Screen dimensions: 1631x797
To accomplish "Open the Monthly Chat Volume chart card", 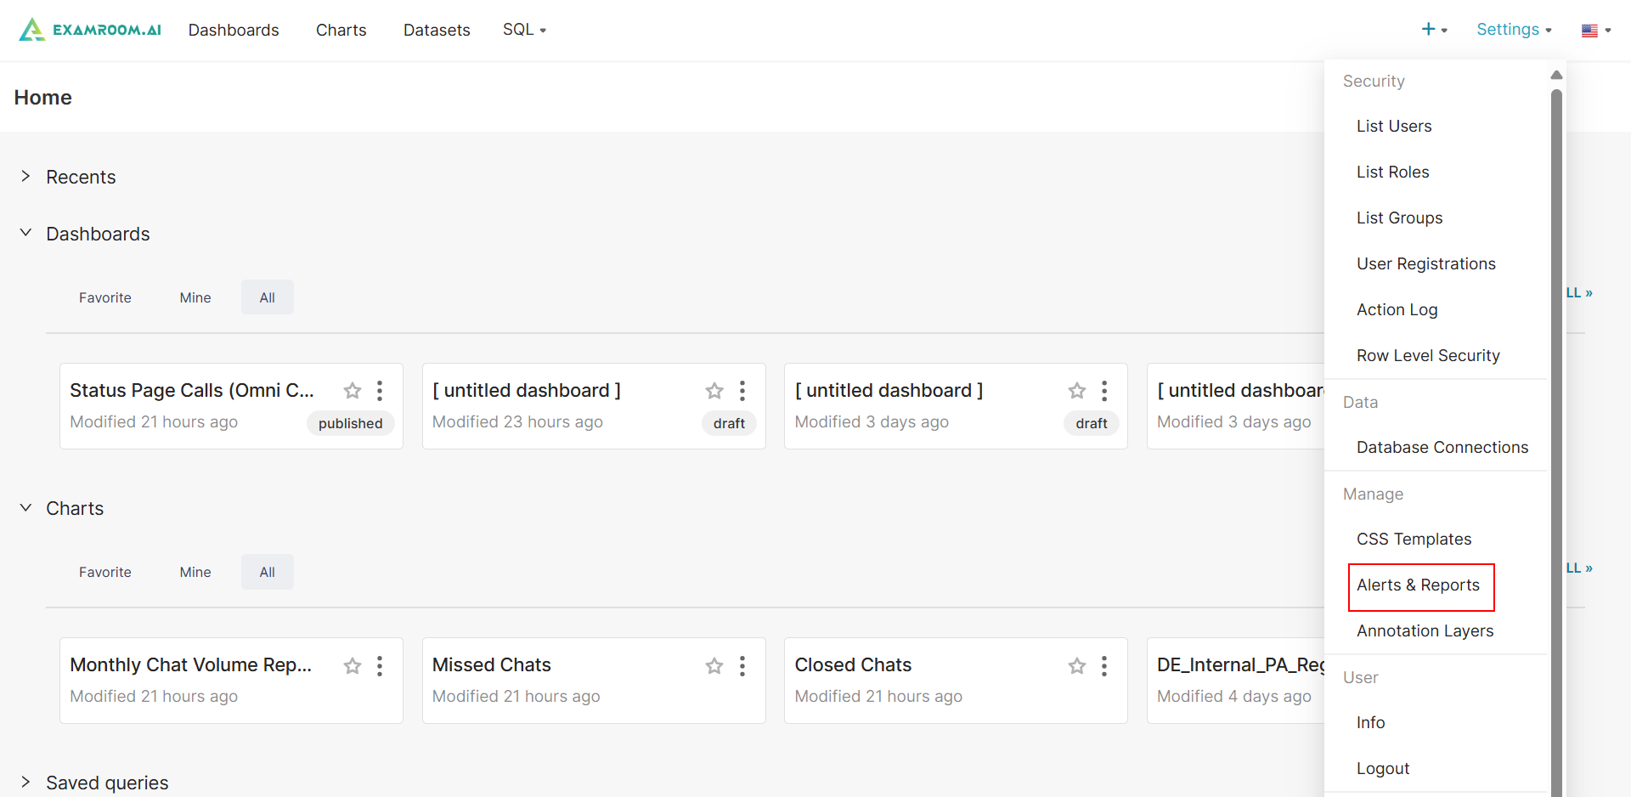I will 191,665.
